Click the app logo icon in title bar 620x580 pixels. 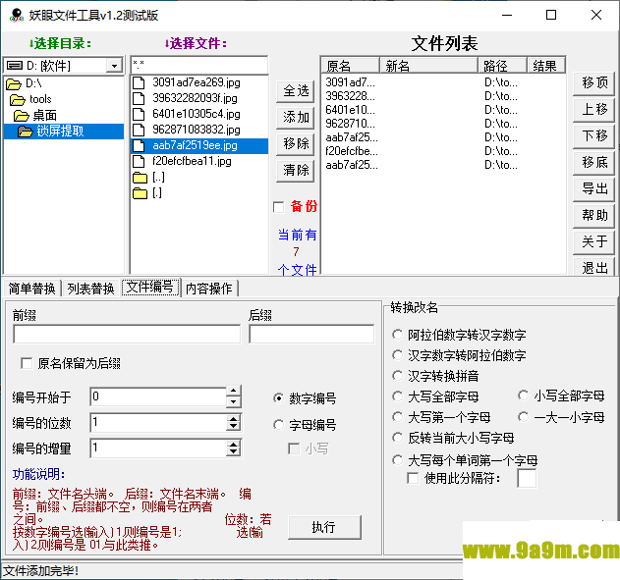pos(16,15)
